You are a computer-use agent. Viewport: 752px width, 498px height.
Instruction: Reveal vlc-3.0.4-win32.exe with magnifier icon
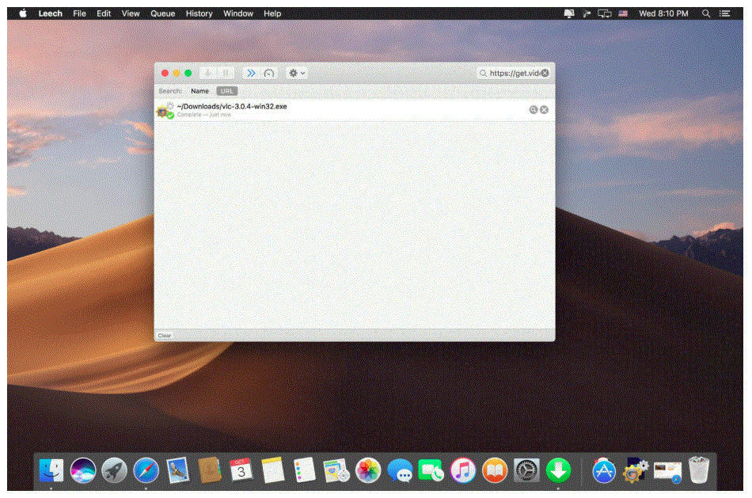pyautogui.click(x=533, y=110)
